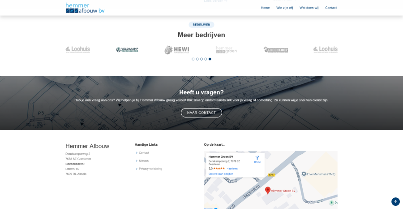Click the HEWI company logo
403x209 pixels.
tap(174, 50)
